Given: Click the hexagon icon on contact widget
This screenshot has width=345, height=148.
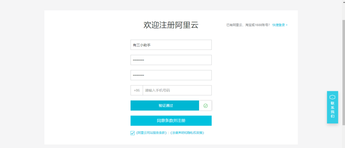Looking at the screenshot, I should click(x=332, y=97).
